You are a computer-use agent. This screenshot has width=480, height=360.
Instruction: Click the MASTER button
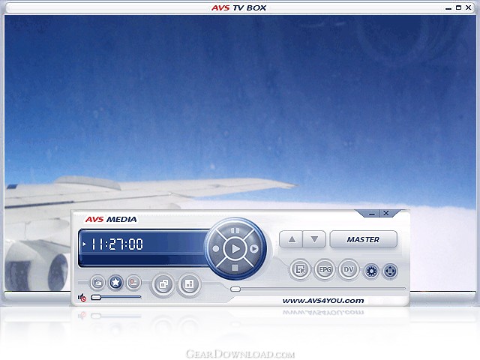363,239
